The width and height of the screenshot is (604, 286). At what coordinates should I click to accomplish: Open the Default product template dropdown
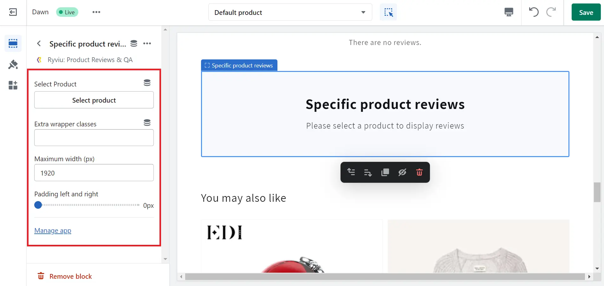(x=290, y=12)
